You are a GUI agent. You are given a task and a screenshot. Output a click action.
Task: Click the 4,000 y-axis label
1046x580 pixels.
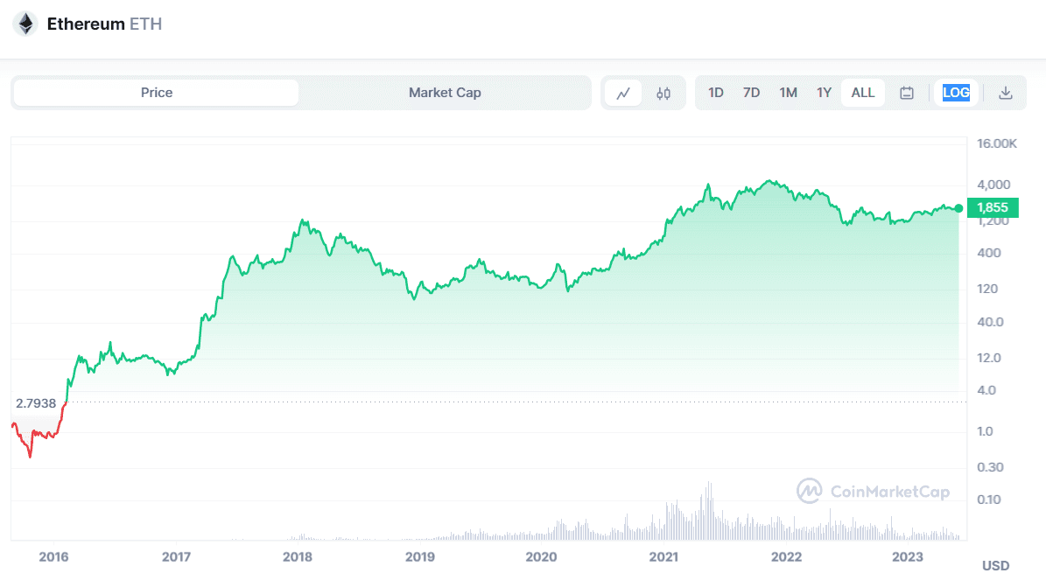[993, 185]
